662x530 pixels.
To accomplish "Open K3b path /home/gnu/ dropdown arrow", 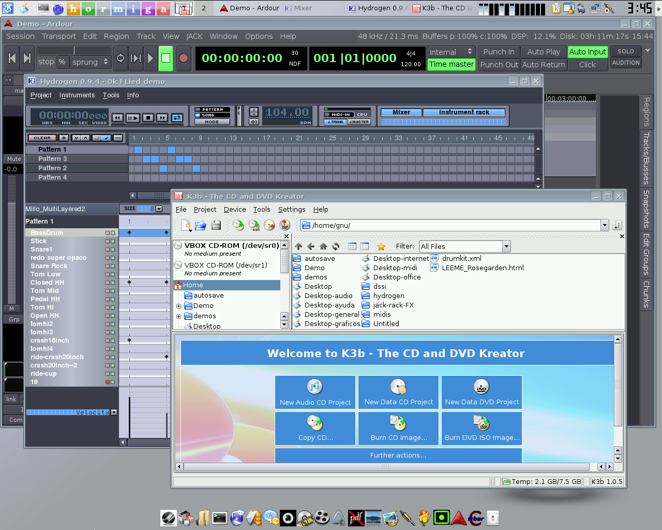I will [605, 225].
